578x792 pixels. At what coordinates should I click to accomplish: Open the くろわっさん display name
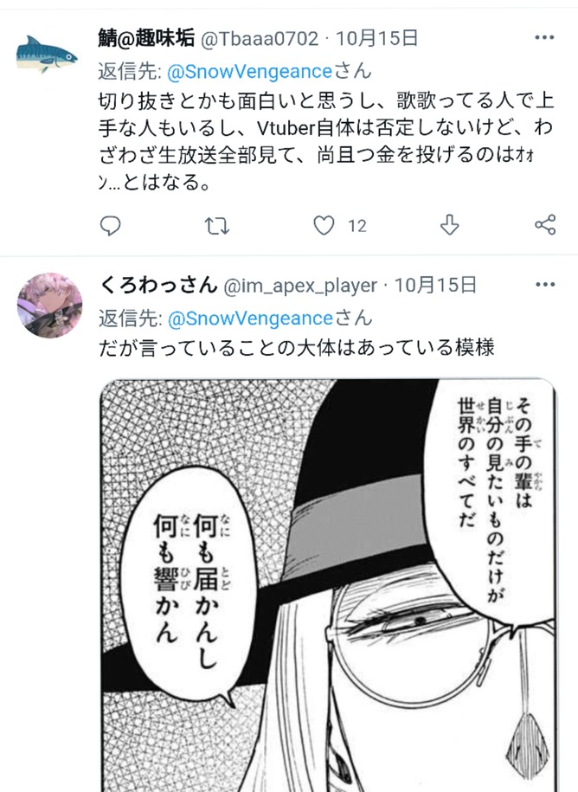click(158, 285)
